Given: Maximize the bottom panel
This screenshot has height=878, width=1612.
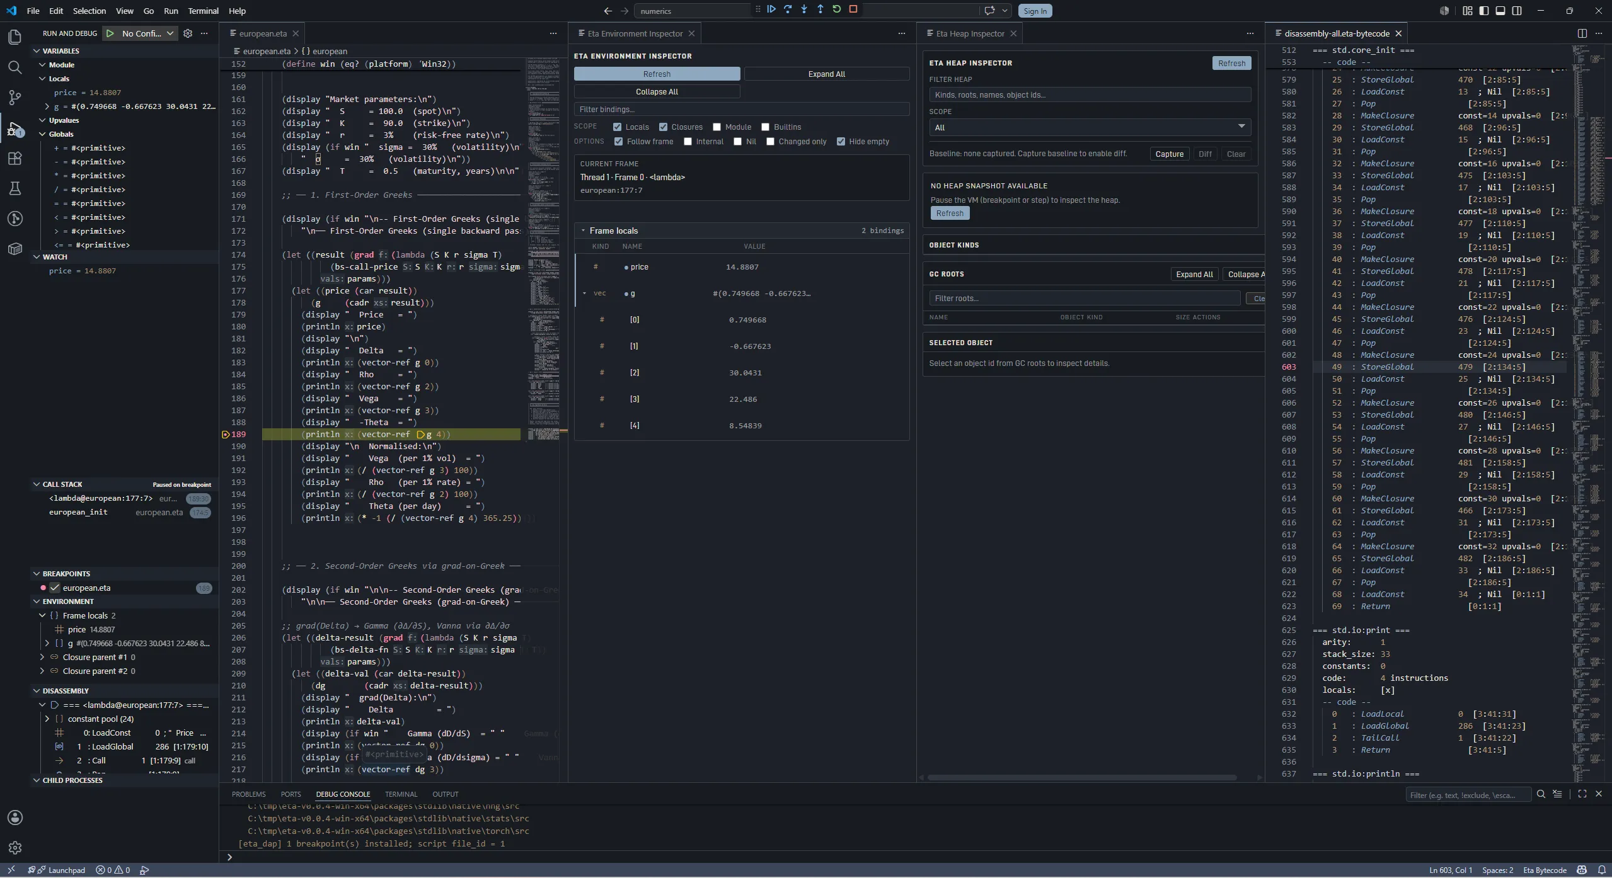Looking at the screenshot, I should 1582,794.
